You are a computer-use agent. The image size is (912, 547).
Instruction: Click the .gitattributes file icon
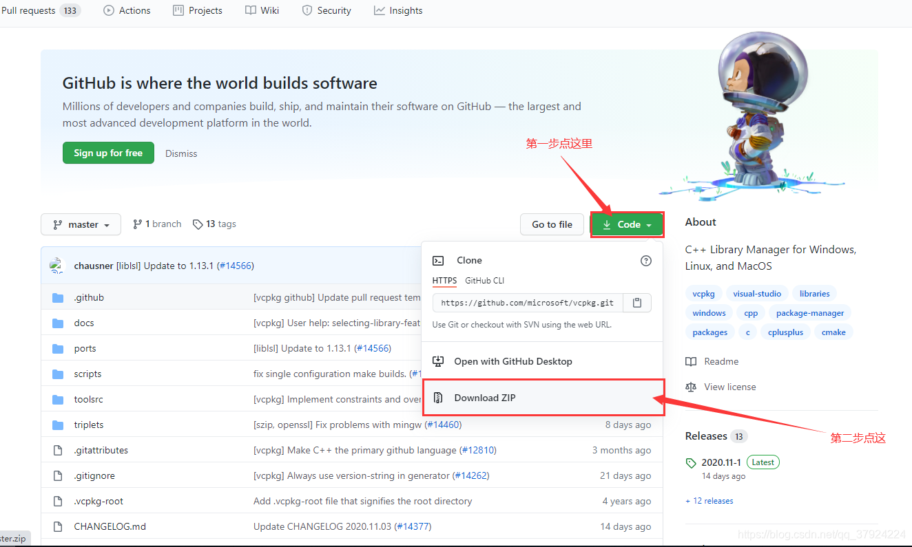pyautogui.click(x=58, y=451)
